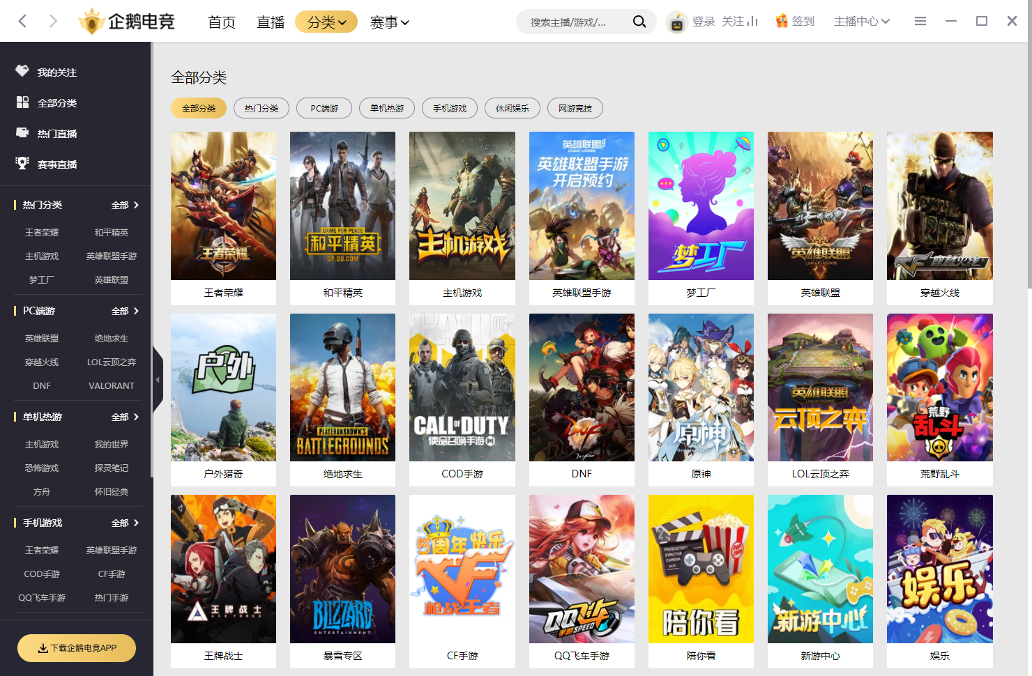Expand all of 单机热游 in the sidebar

pyautogui.click(x=126, y=417)
